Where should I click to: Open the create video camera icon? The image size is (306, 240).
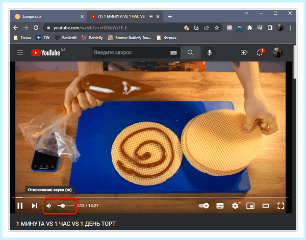[244, 52]
